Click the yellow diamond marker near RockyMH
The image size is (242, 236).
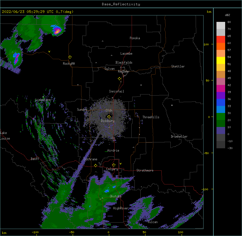70,57
